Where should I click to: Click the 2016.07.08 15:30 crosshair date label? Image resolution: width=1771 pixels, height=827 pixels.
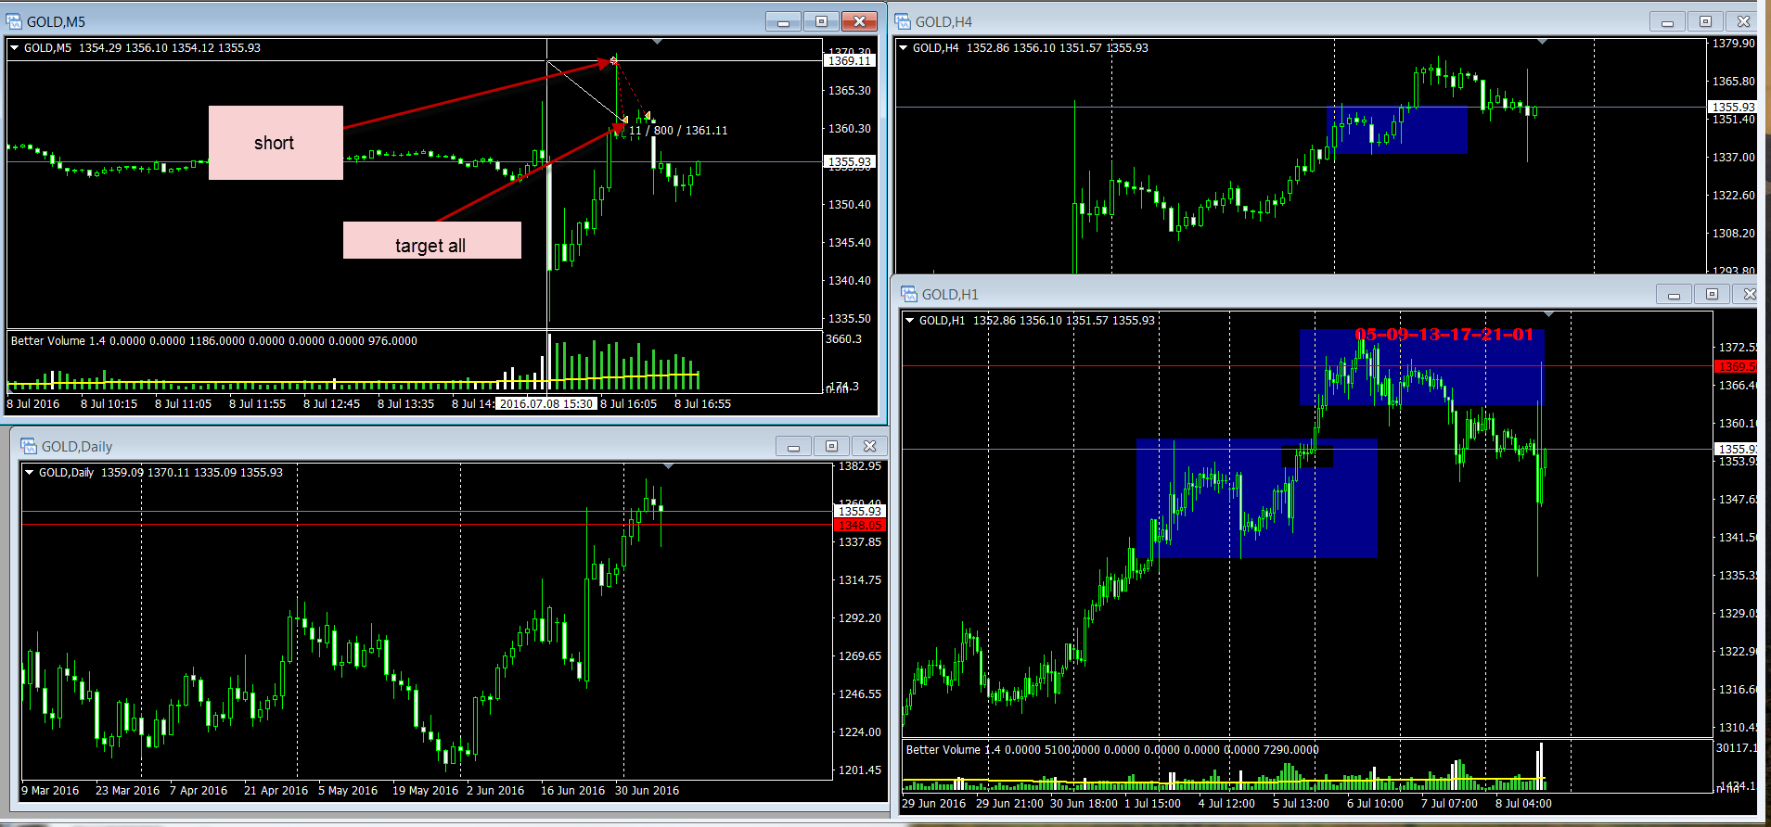point(545,403)
